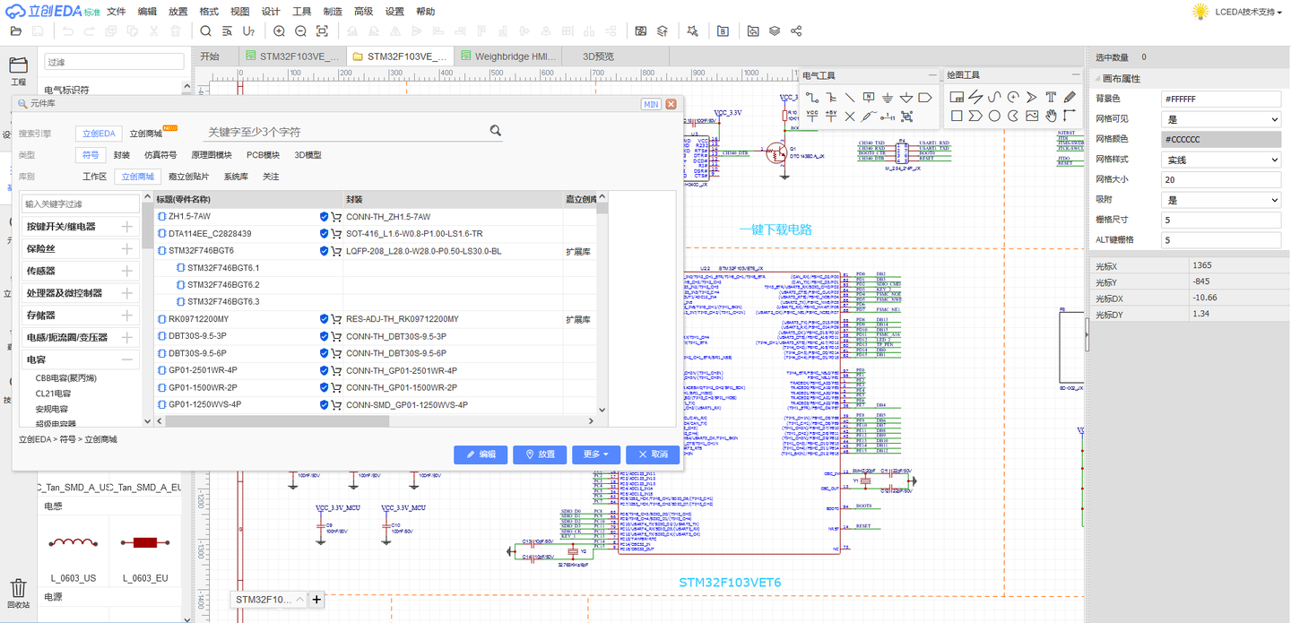Switch the type filter to 封装
The width and height of the screenshot is (1291, 623).
(122, 155)
